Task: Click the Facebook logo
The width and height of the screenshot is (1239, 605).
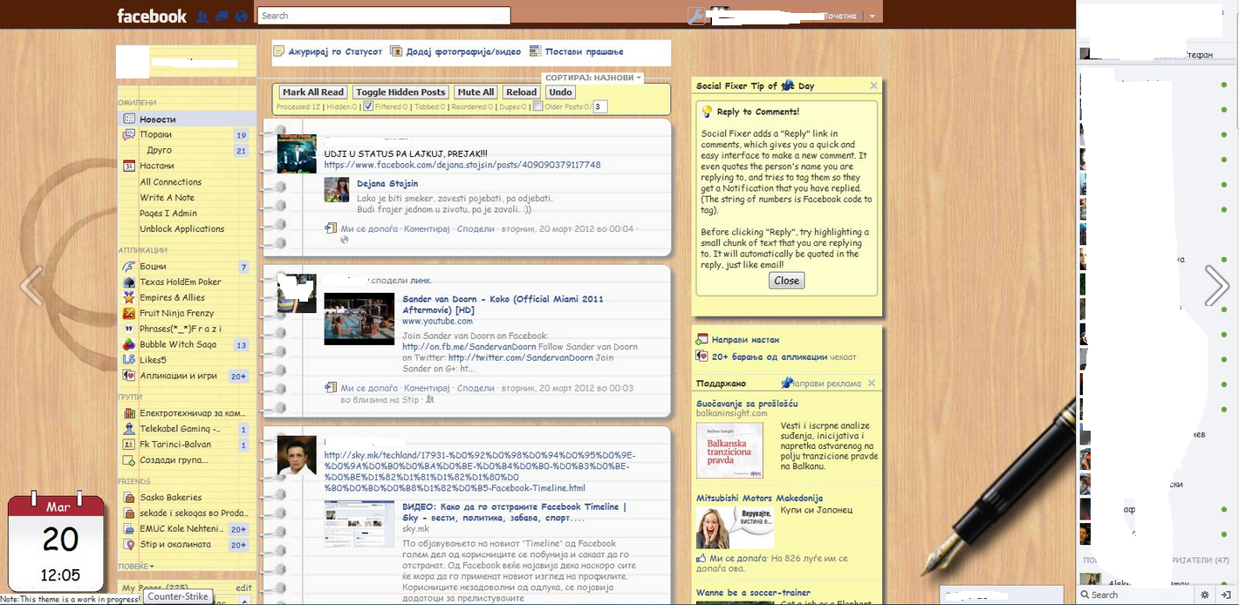Action: click(x=152, y=16)
